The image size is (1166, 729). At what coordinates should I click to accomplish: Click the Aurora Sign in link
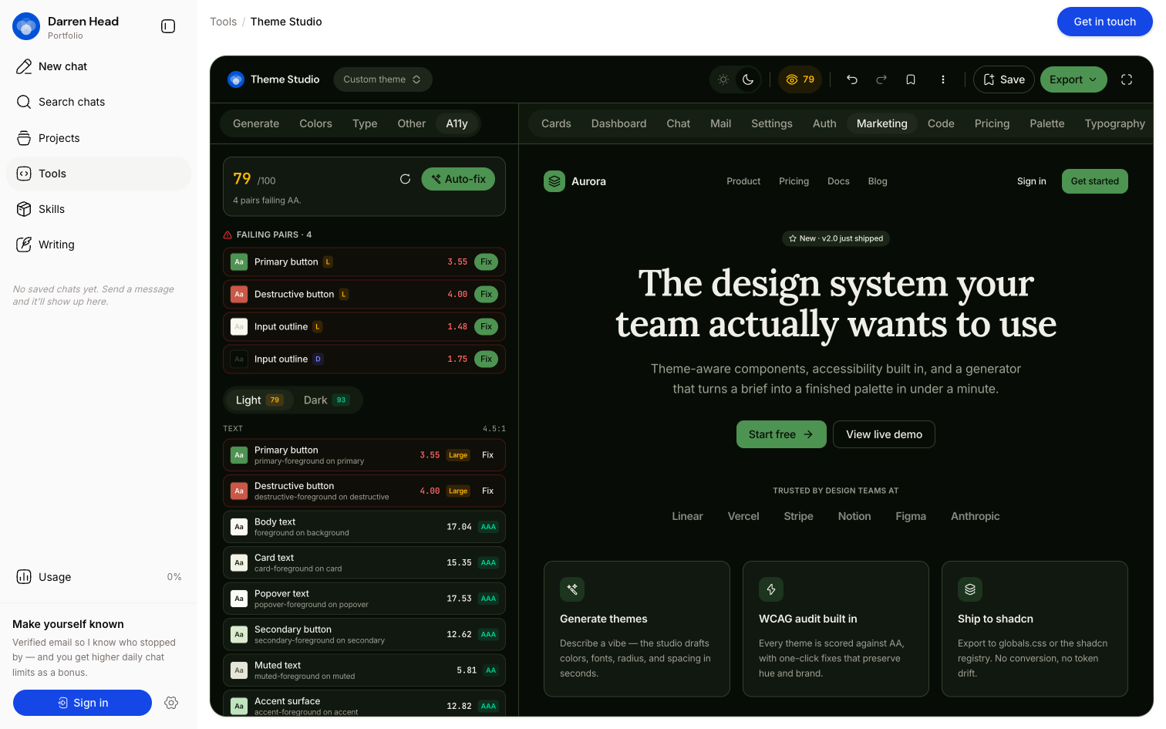(x=1032, y=181)
